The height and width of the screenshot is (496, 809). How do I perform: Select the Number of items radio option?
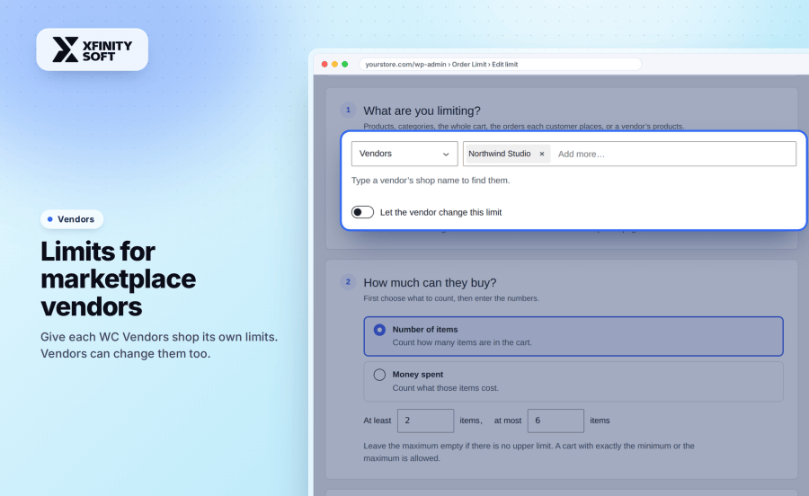[379, 330]
